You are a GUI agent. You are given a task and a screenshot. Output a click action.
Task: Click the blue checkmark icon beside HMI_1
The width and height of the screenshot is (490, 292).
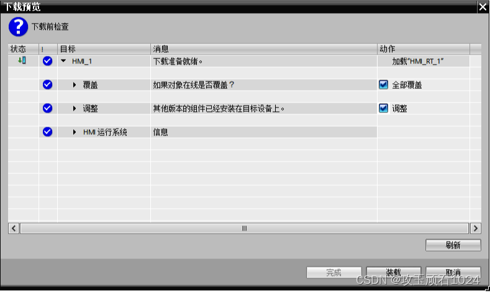click(x=47, y=61)
